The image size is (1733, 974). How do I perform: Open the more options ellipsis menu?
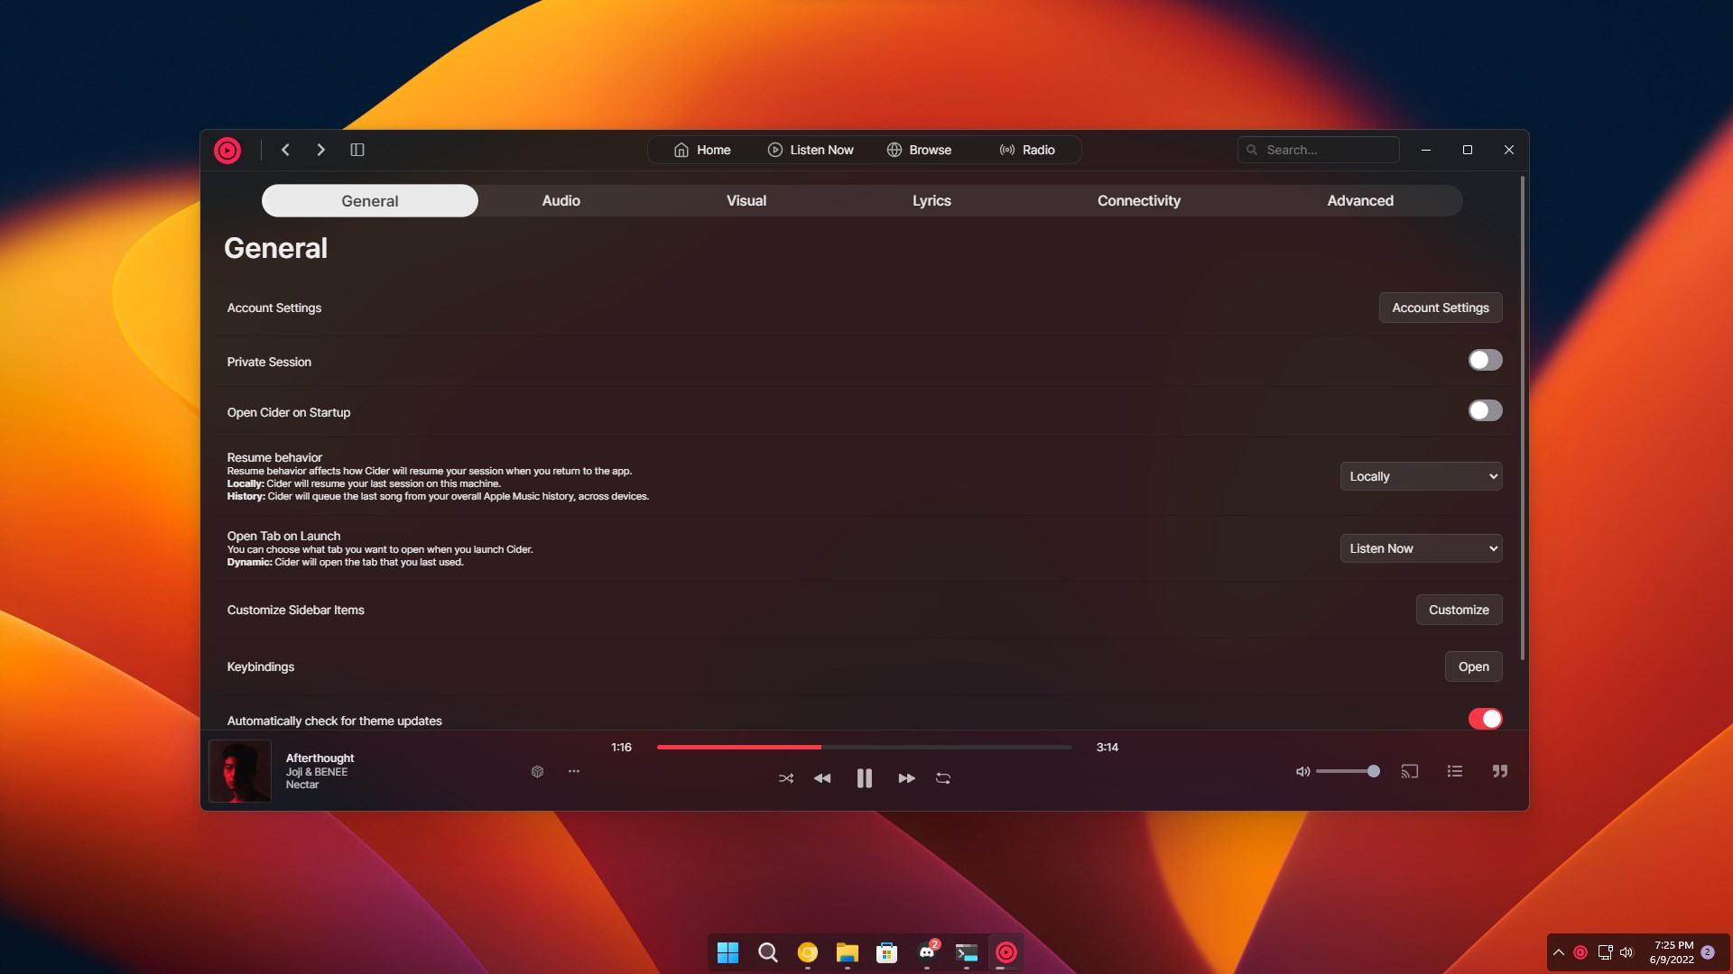(574, 771)
